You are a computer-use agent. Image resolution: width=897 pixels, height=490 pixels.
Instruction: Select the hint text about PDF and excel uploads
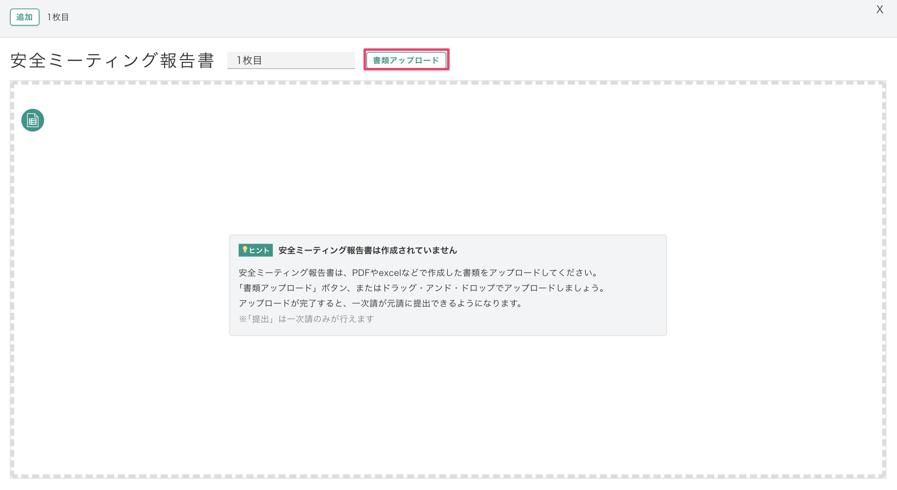click(418, 272)
